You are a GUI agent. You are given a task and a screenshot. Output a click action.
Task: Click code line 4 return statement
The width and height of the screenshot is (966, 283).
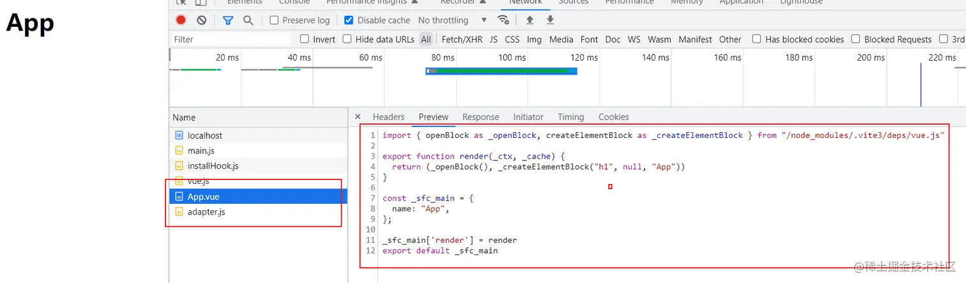pyautogui.click(x=539, y=167)
